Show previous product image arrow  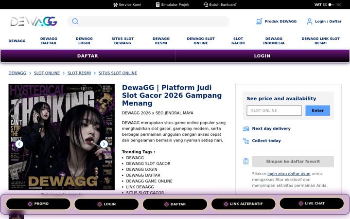tap(19, 144)
